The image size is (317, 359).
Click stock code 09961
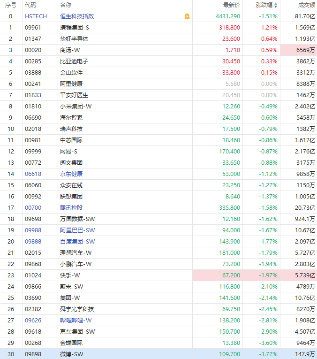coord(33,28)
